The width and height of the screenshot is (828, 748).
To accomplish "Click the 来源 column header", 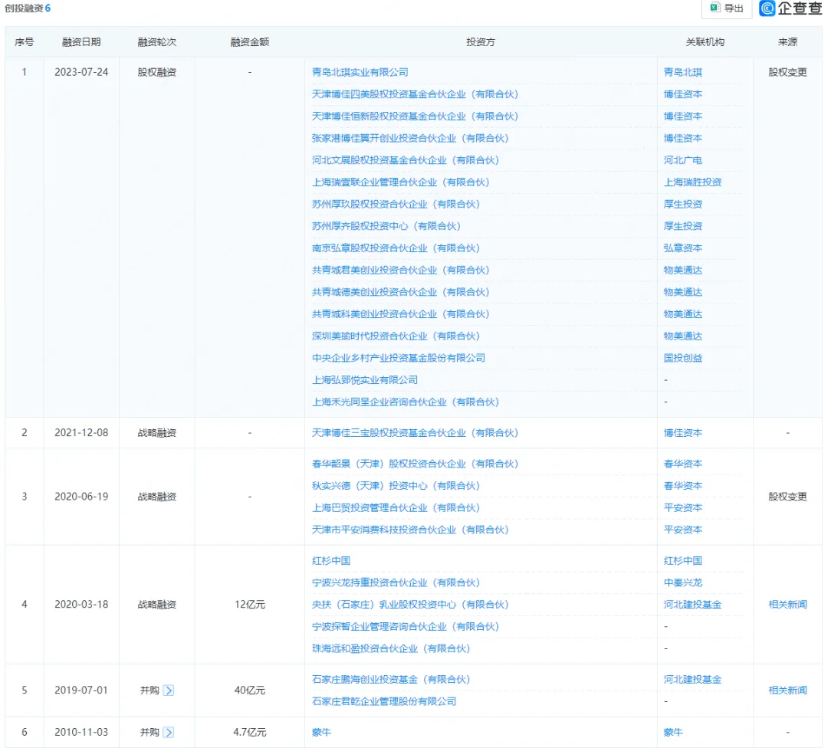I will click(787, 42).
